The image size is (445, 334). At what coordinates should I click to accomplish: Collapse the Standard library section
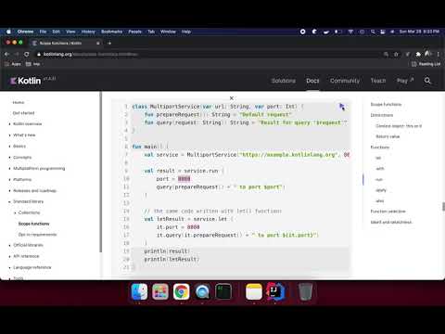pos(9,201)
